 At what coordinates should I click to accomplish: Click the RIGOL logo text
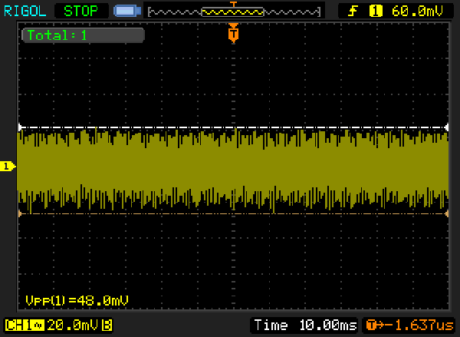click(25, 12)
